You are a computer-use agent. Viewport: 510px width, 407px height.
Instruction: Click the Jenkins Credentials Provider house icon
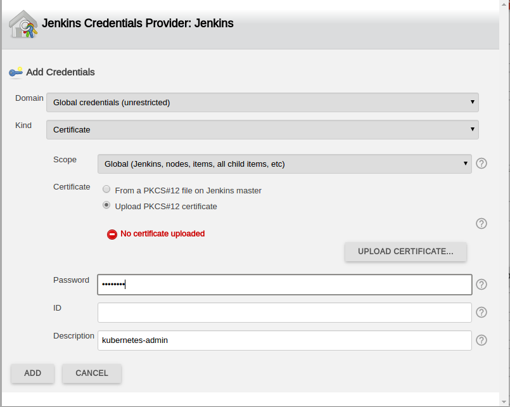click(x=23, y=25)
